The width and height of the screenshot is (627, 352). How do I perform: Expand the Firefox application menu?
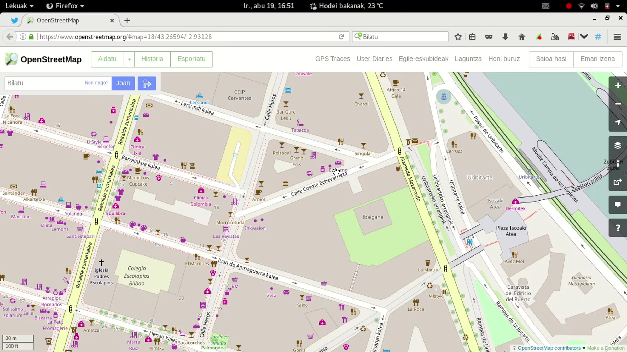pyautogui.click(x=65, y=6)
